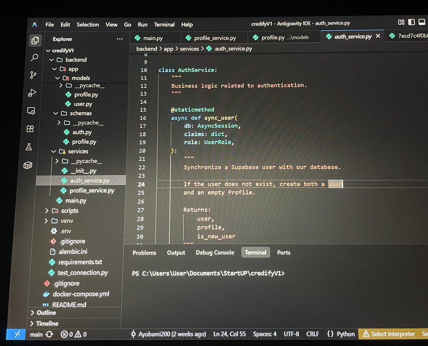
Task: Open the container icon below the Testing flask
Action: click(28, 165)
